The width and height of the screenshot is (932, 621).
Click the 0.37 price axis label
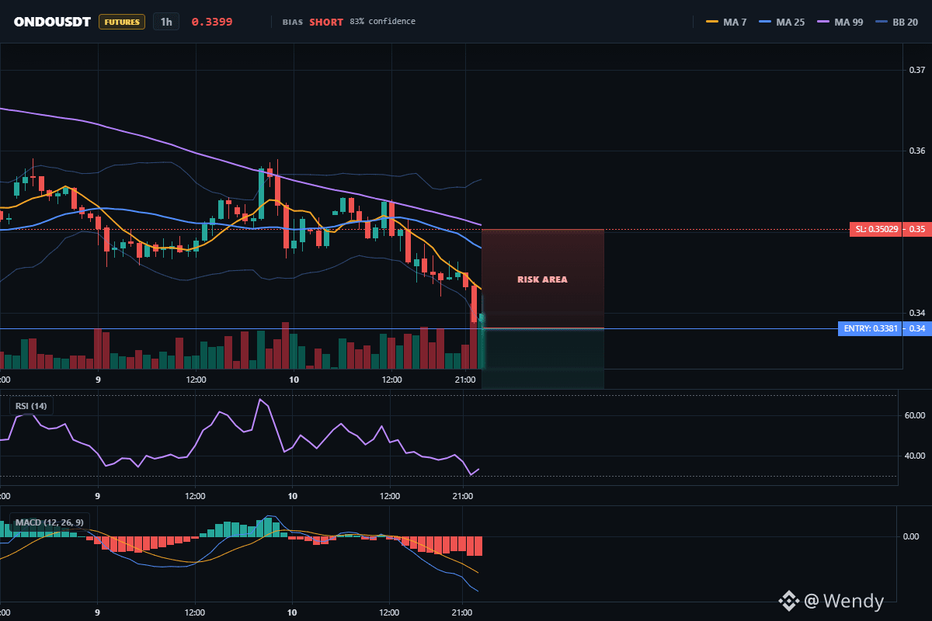pyautogui.click(x=916, y=71)
